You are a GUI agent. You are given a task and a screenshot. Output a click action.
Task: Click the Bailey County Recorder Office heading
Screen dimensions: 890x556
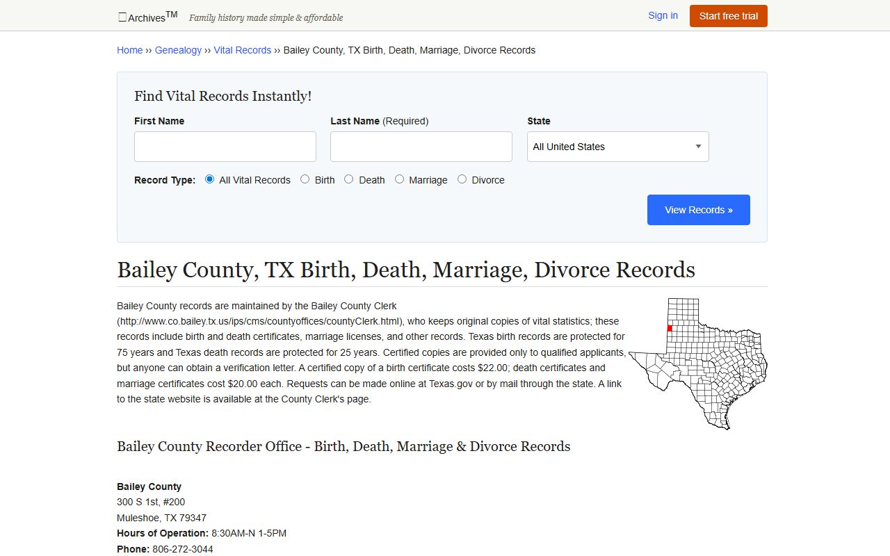[343, 446]
